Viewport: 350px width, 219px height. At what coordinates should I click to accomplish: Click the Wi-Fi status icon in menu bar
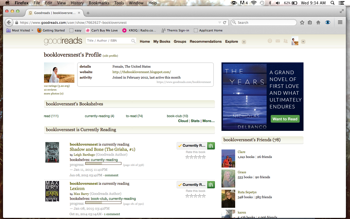[253, 3]
